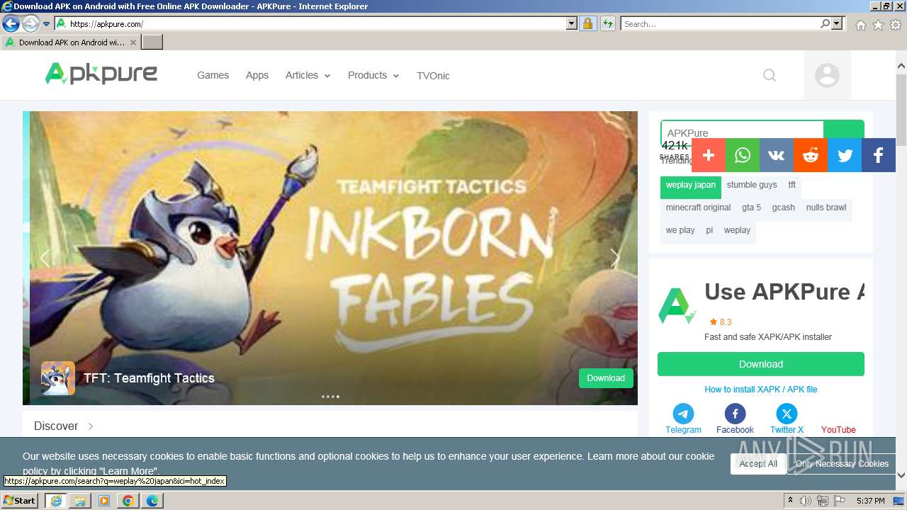This screenshot has height=510, width=907.
Task: Click the APKPure app logo icon
Action: (677, 306)
